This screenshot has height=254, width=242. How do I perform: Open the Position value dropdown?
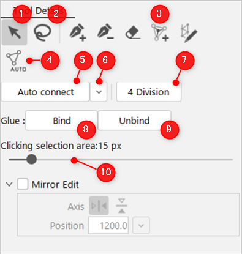[141, 226]
